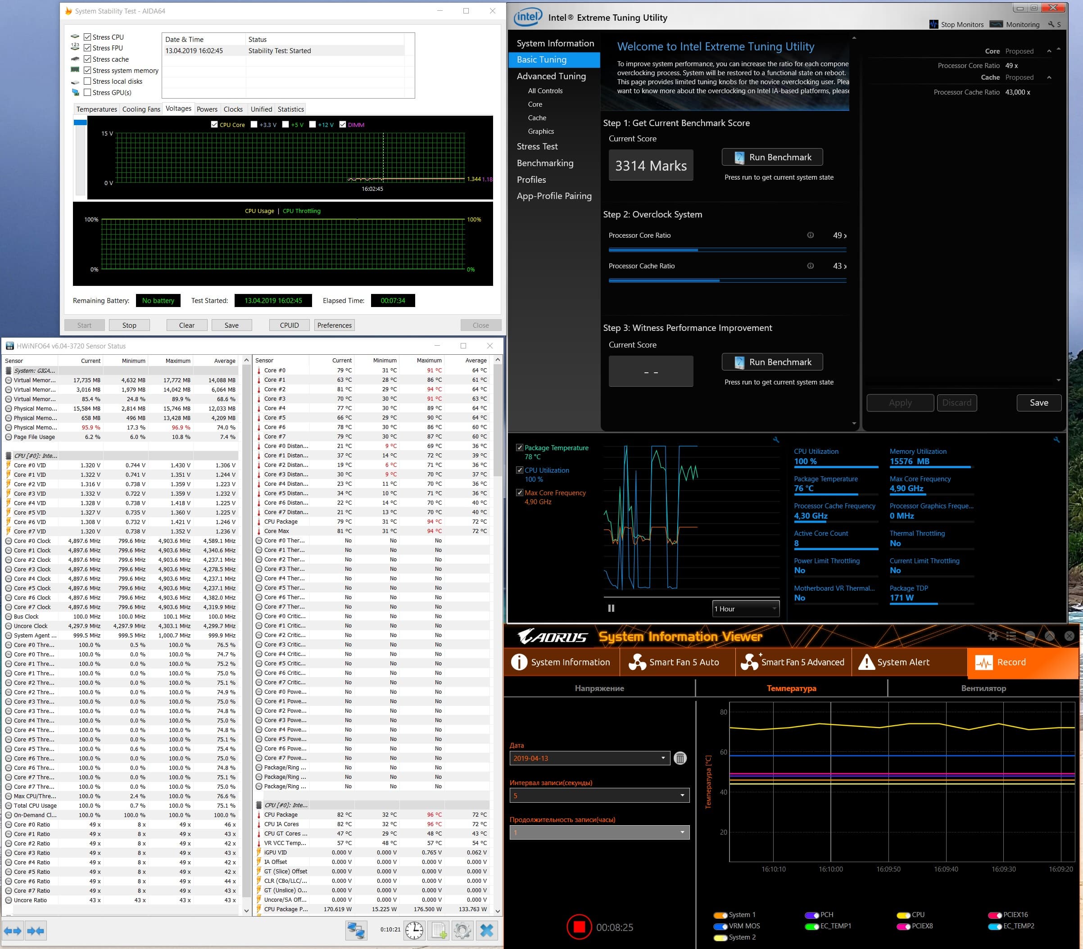1083x949 pixels.
Task: Enable Stress GPU(s) checkbox
Action: [x=88, y=92]
